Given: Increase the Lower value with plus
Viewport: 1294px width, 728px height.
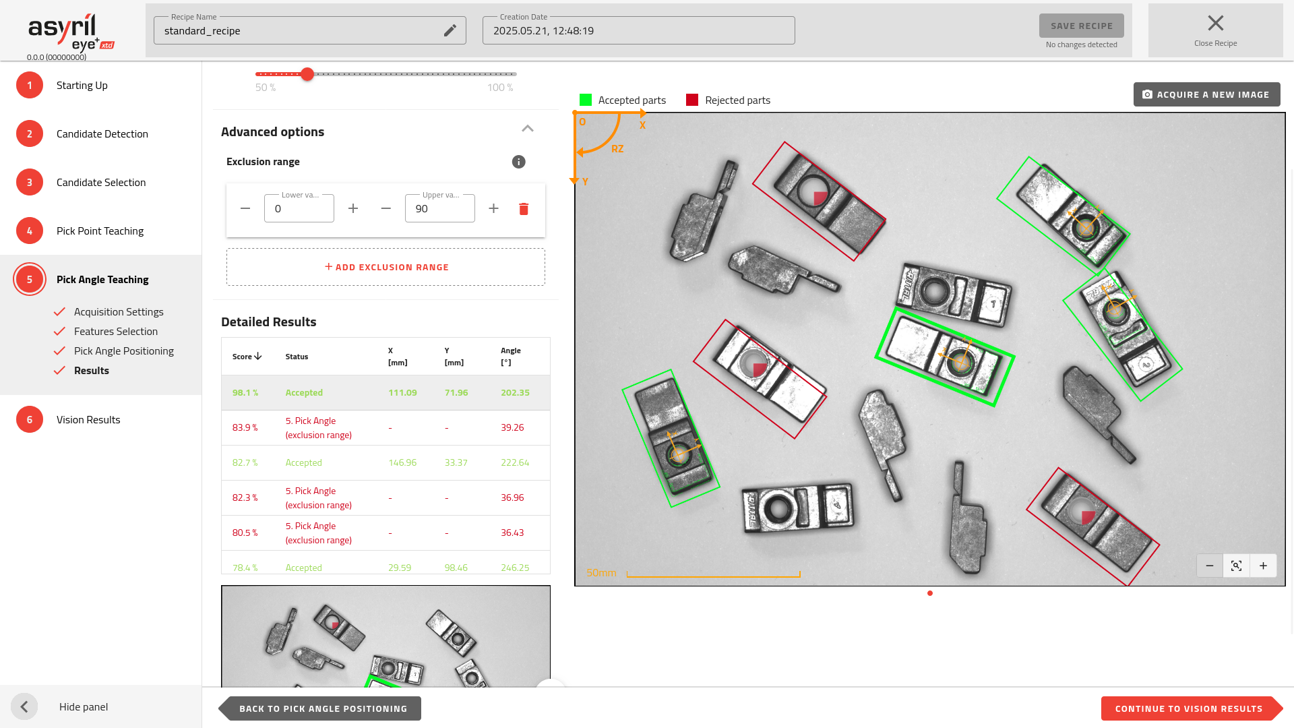Looking at the screenshot, I should [353, 209].
